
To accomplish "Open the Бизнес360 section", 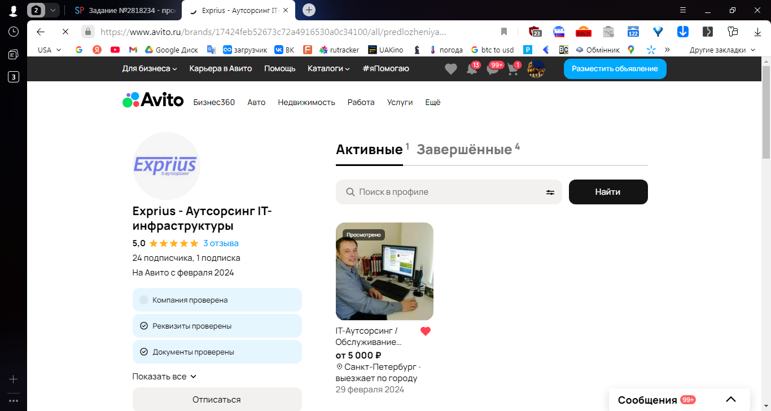I will (214, 102).
